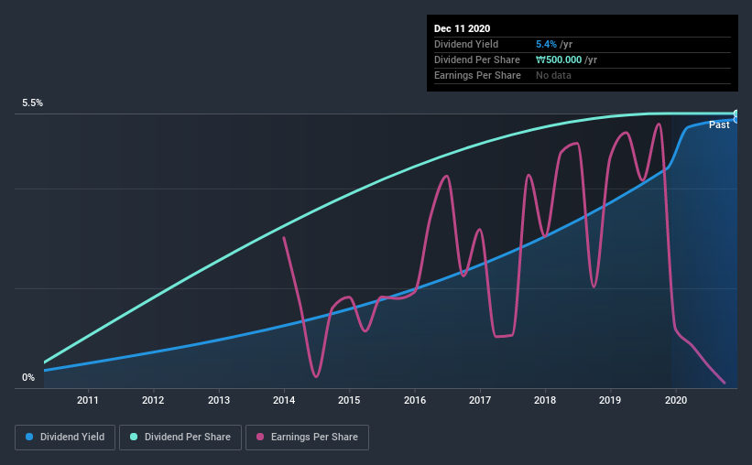Image resolution: width=752 pixels, height=465 pixels.
Task: Click the 2017 x-axis label
Action: pos(480,400)
